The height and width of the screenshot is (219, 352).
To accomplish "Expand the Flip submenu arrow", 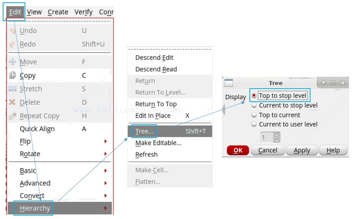I will point(105,142).
